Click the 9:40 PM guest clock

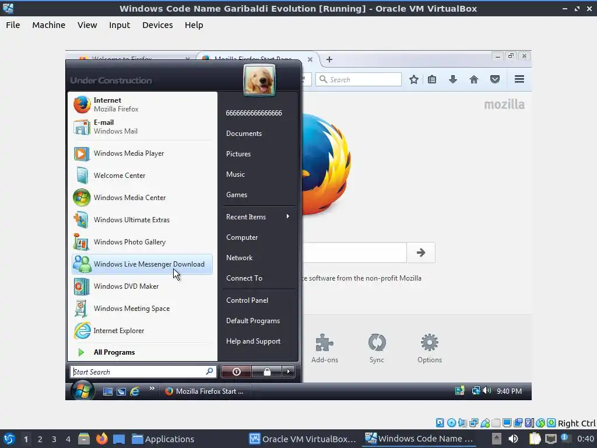509,391
